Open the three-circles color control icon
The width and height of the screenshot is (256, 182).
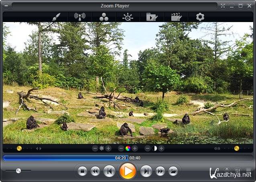click(104, 17)
